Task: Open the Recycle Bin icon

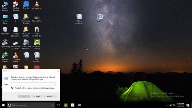Action: [5, 31]
